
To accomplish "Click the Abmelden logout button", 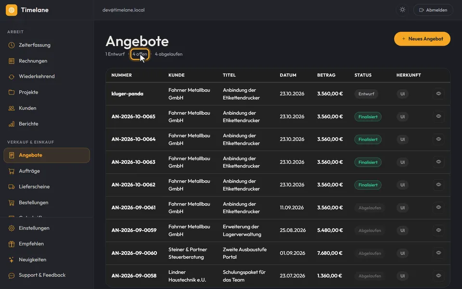I will (x=433, y=10).
